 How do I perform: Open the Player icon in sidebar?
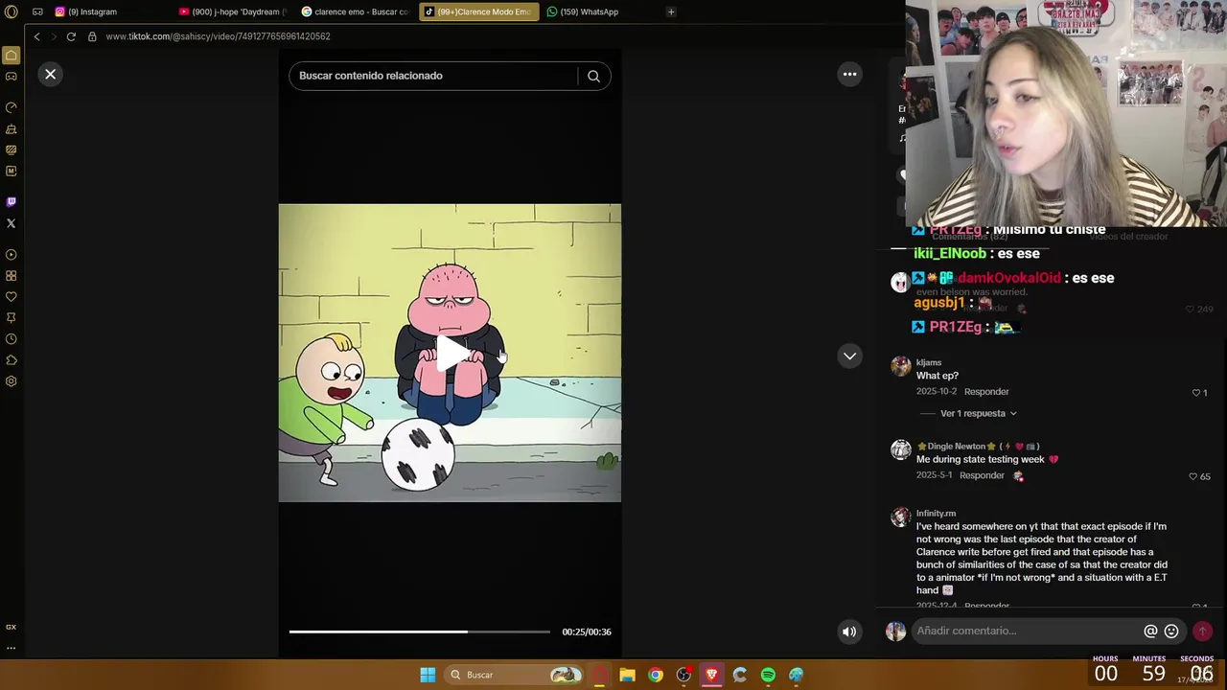[11, 255]
